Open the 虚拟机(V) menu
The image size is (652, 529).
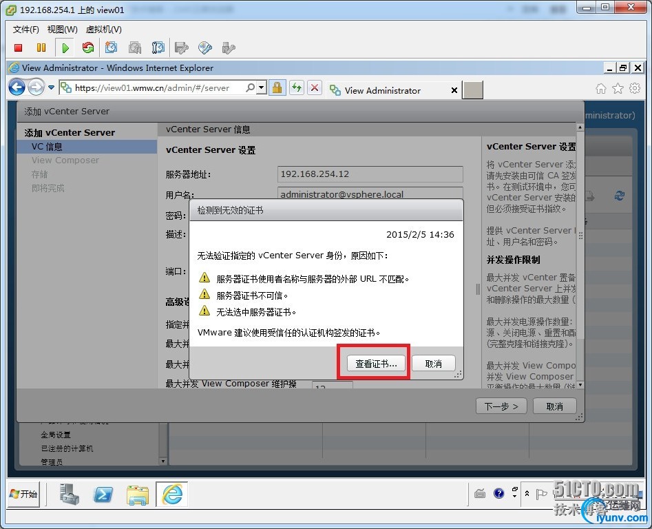coord(103,30)
